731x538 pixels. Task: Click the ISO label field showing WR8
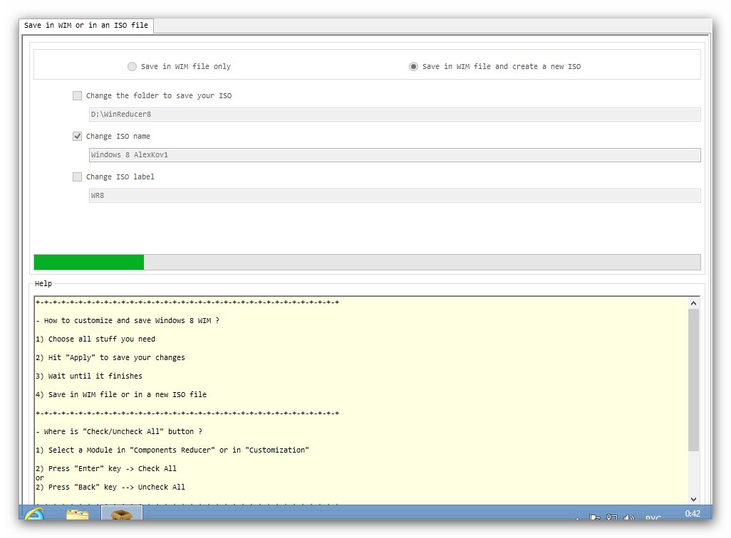pyautogui.click(x=395, y=196)
